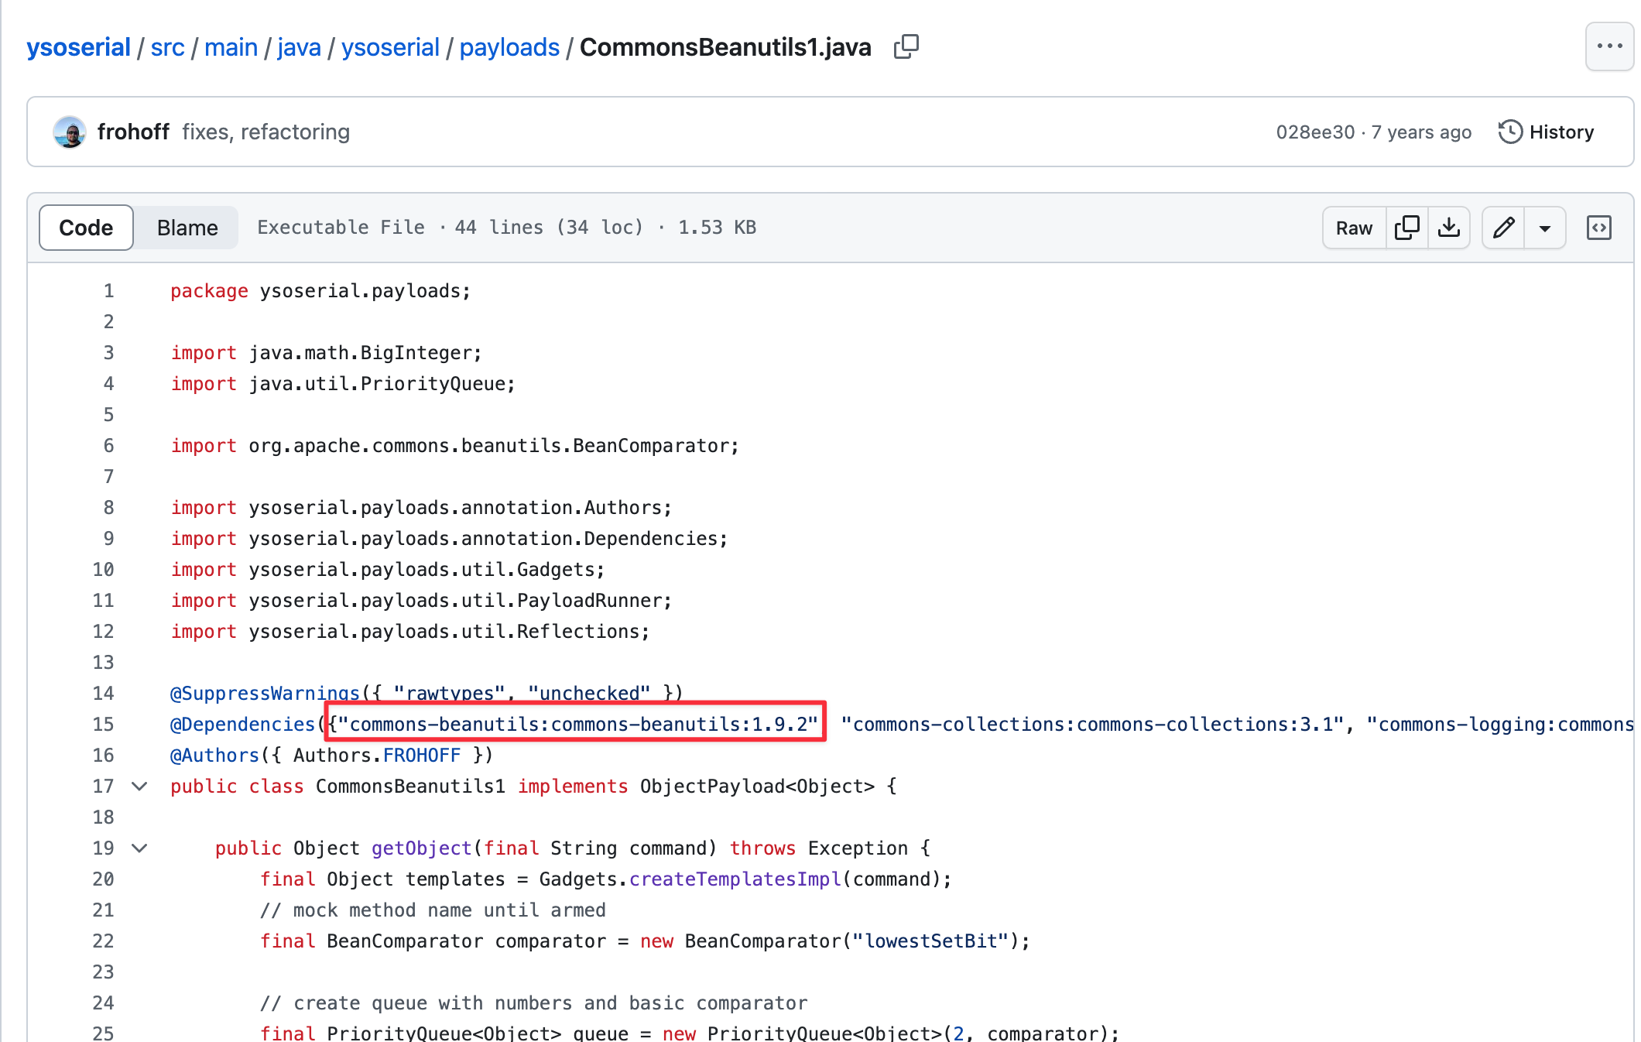This screenshot has width=1641, height=1042.
Task: Click the CommonsBeanutils1.java file name
Action: click(725, 47)
